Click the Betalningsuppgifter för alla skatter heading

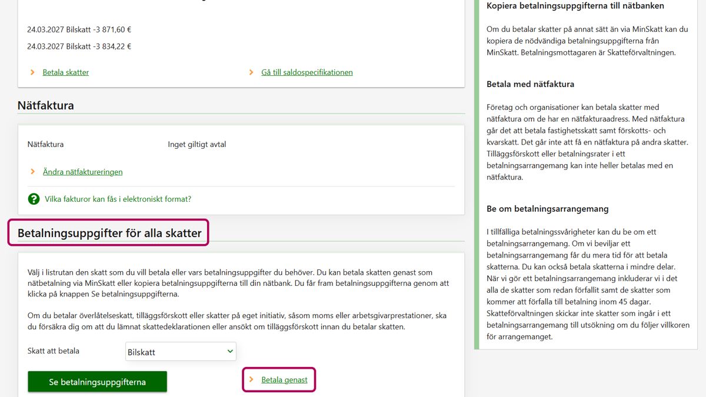coord(109,233)
